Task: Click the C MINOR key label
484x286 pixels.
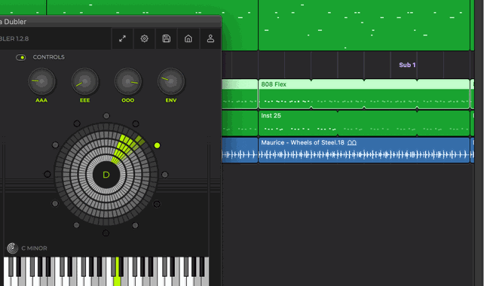Action: 34,248
